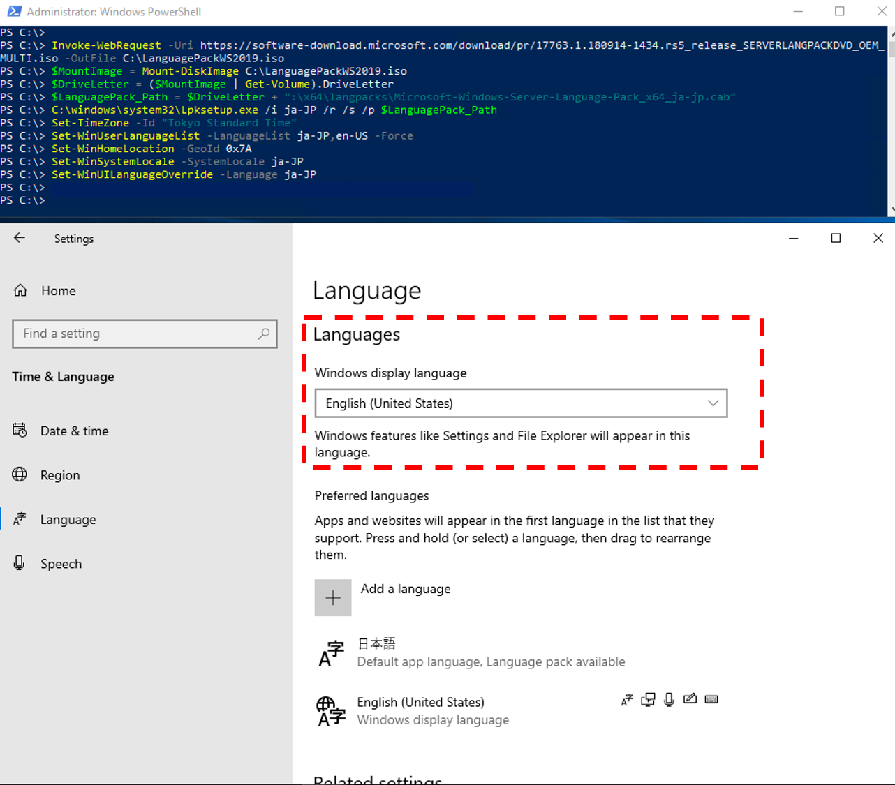Click the Languages section heading
895x785 pixels.
(356, 335)
